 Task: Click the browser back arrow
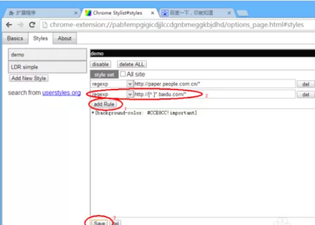pyautogui.click(x=9, y=25)
